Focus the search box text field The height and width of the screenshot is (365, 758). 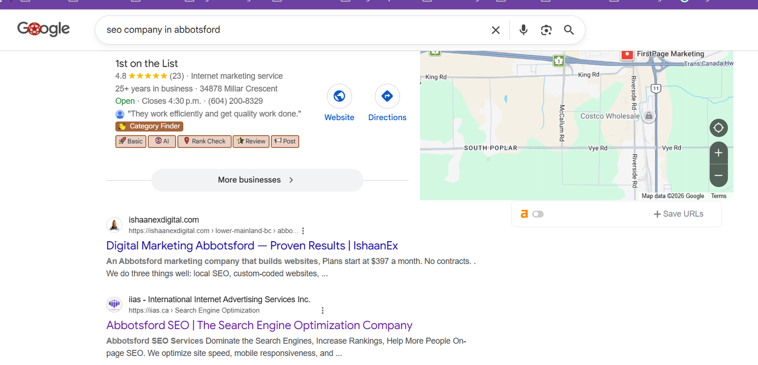pyautogui.click(x=294, y=30)
